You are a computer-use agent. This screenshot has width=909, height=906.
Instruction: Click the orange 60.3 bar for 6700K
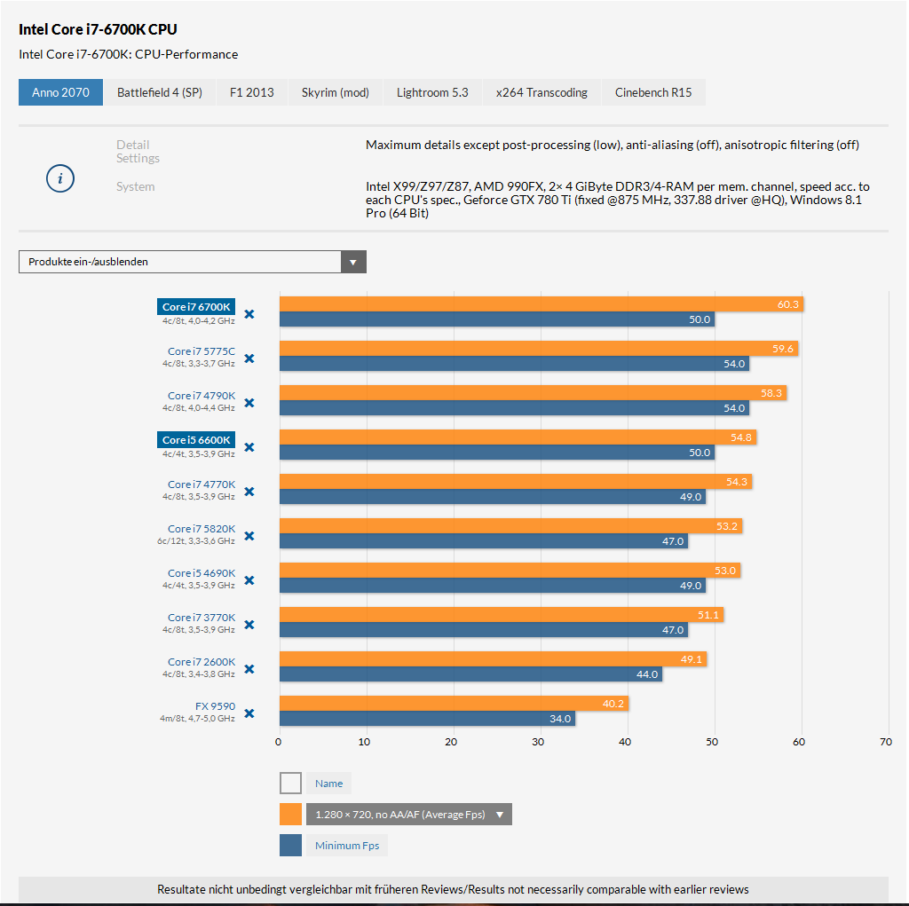coord(541,303)
